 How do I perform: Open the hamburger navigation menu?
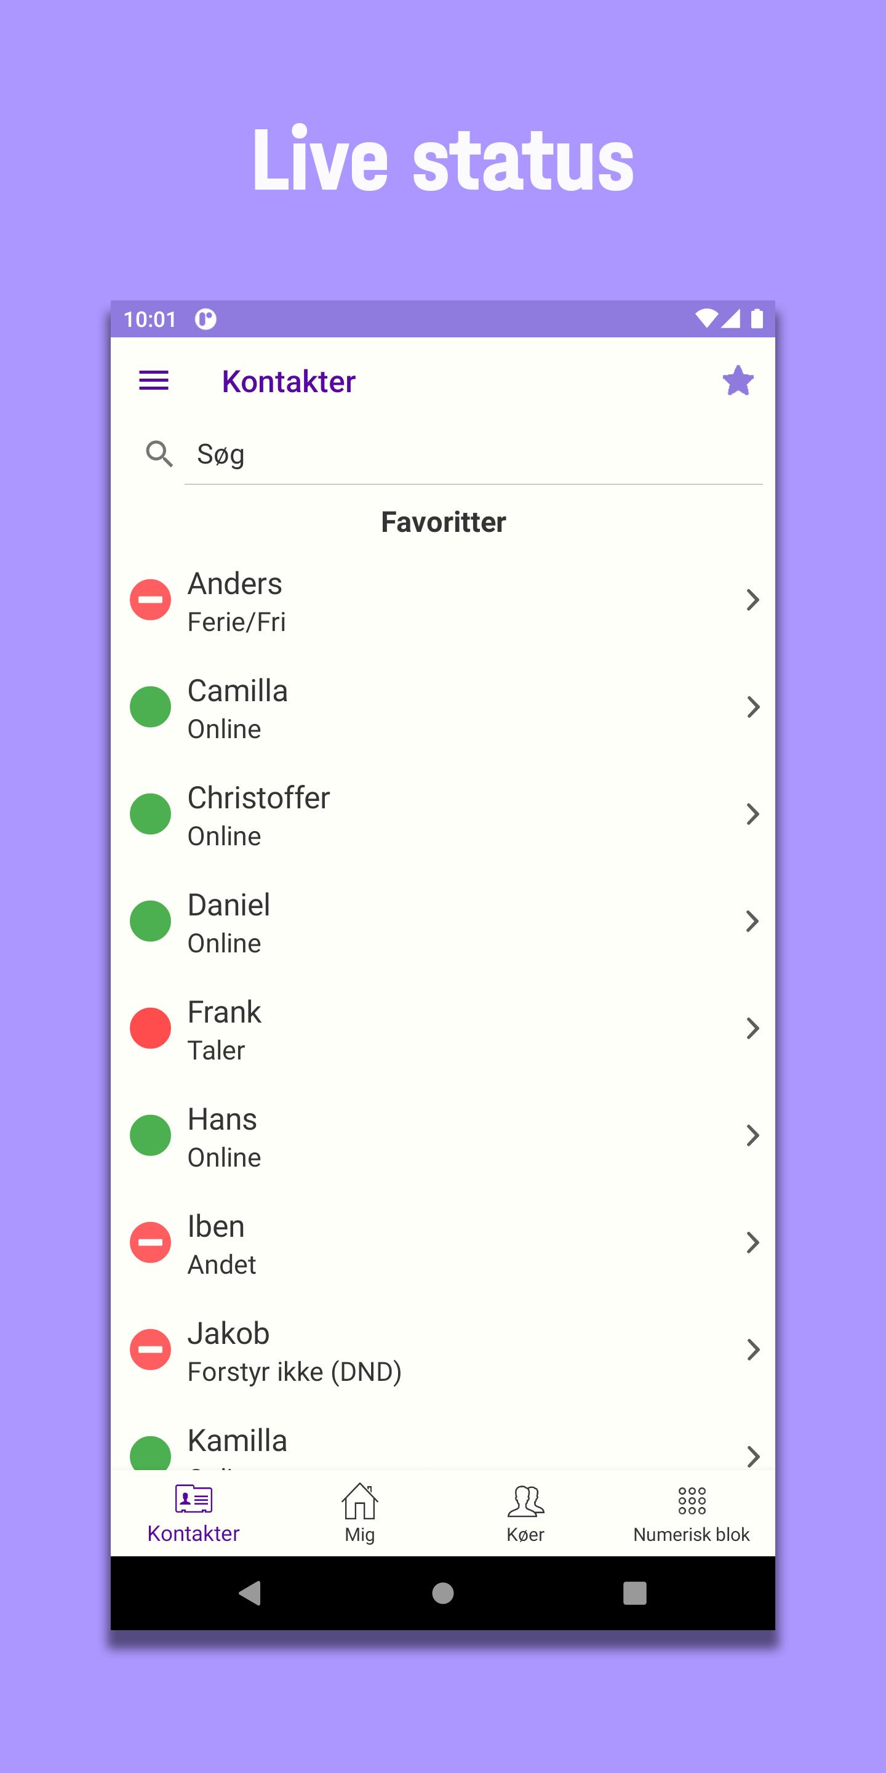(x=153, y=380)
